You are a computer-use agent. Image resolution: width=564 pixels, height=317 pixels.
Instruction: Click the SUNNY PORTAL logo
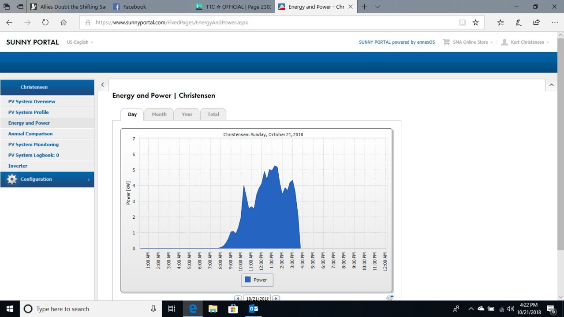(32, 42)
